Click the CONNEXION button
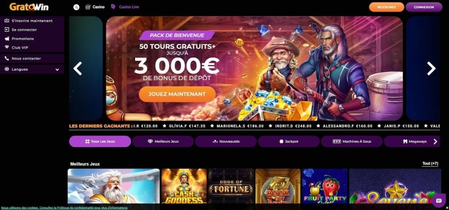The height and width of the screenshot is (210, 449). tap(424, 7)
